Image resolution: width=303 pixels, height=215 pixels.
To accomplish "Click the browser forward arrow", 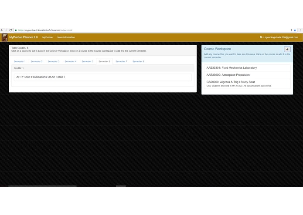I will click(x=6, y=30).
